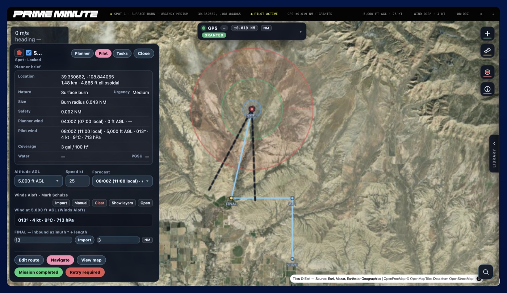Click the gear icon in top bar
The image size is (507, 293).
tap(481, 14)
